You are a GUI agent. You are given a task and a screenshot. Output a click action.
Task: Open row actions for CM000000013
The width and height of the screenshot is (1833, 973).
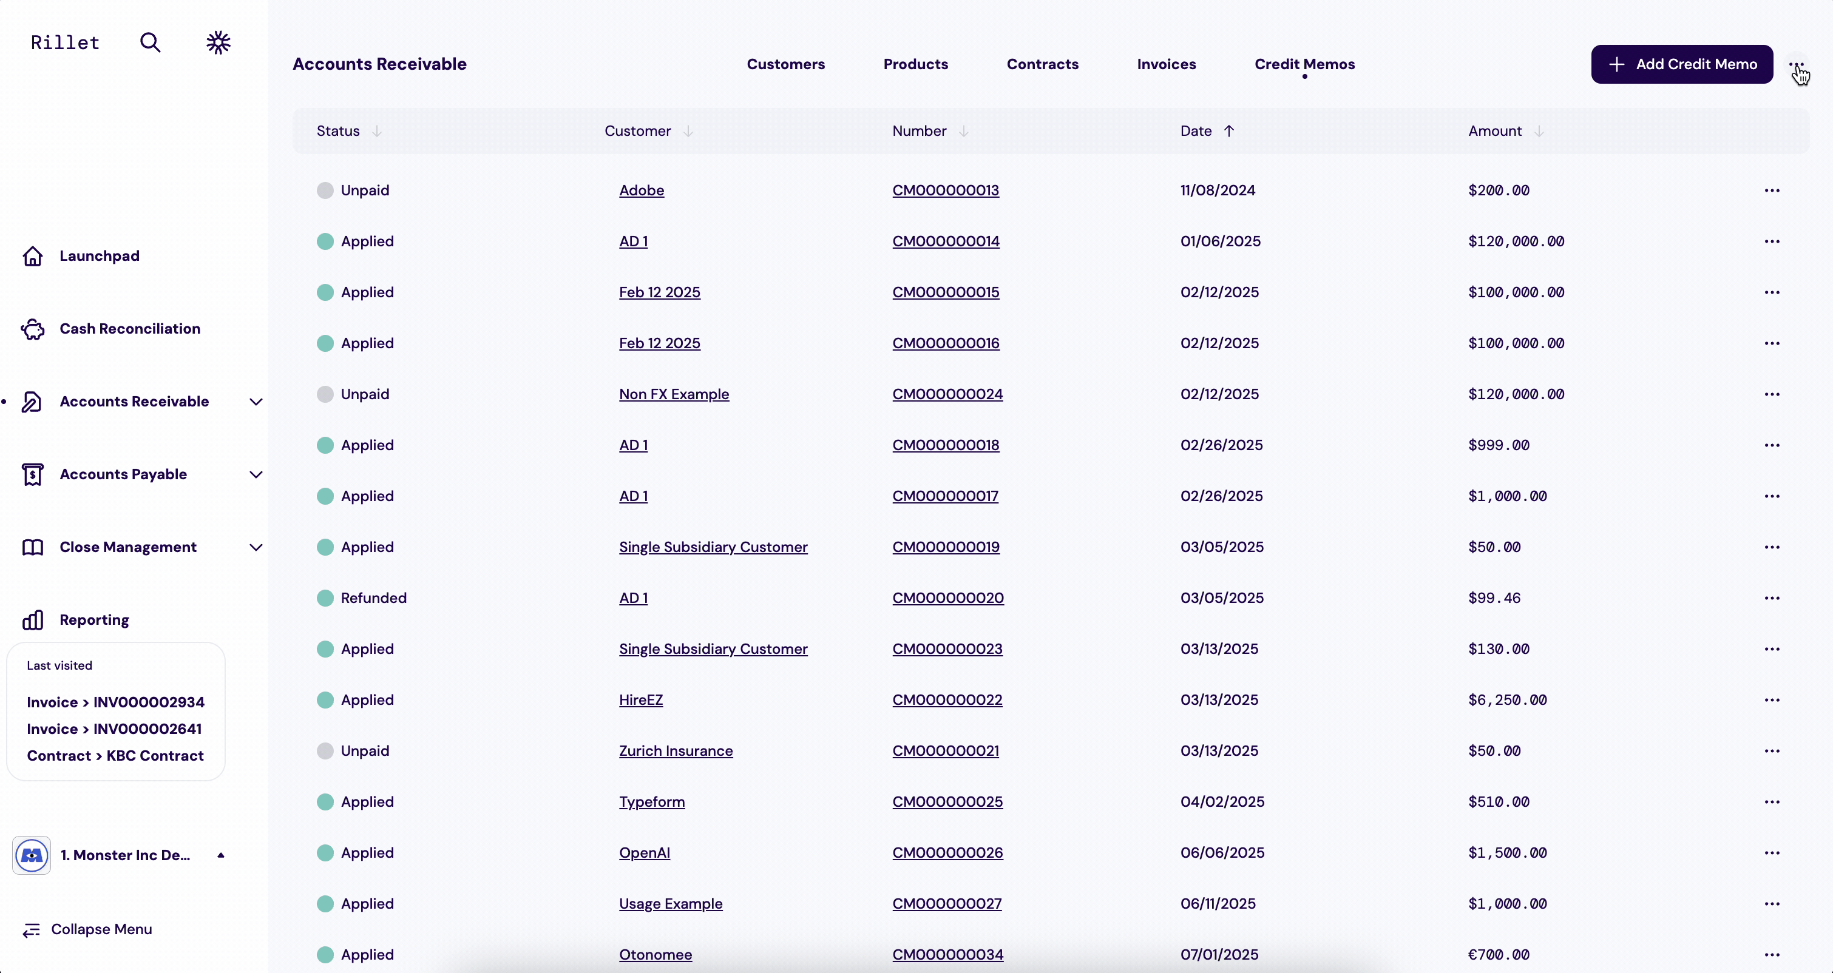coord(1772,190)
